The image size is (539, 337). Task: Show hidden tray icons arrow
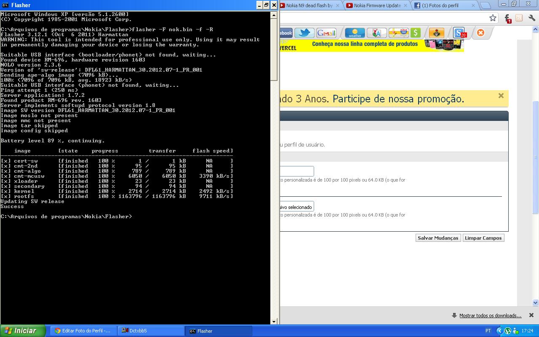point(500,331)
